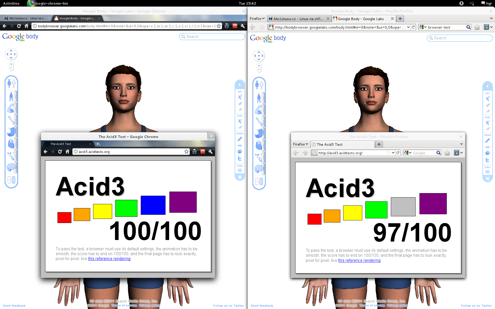Open new tab button in main Firefox tab bar
The width and height of the screenshot is (495, 309).
(x=400, y=19)
